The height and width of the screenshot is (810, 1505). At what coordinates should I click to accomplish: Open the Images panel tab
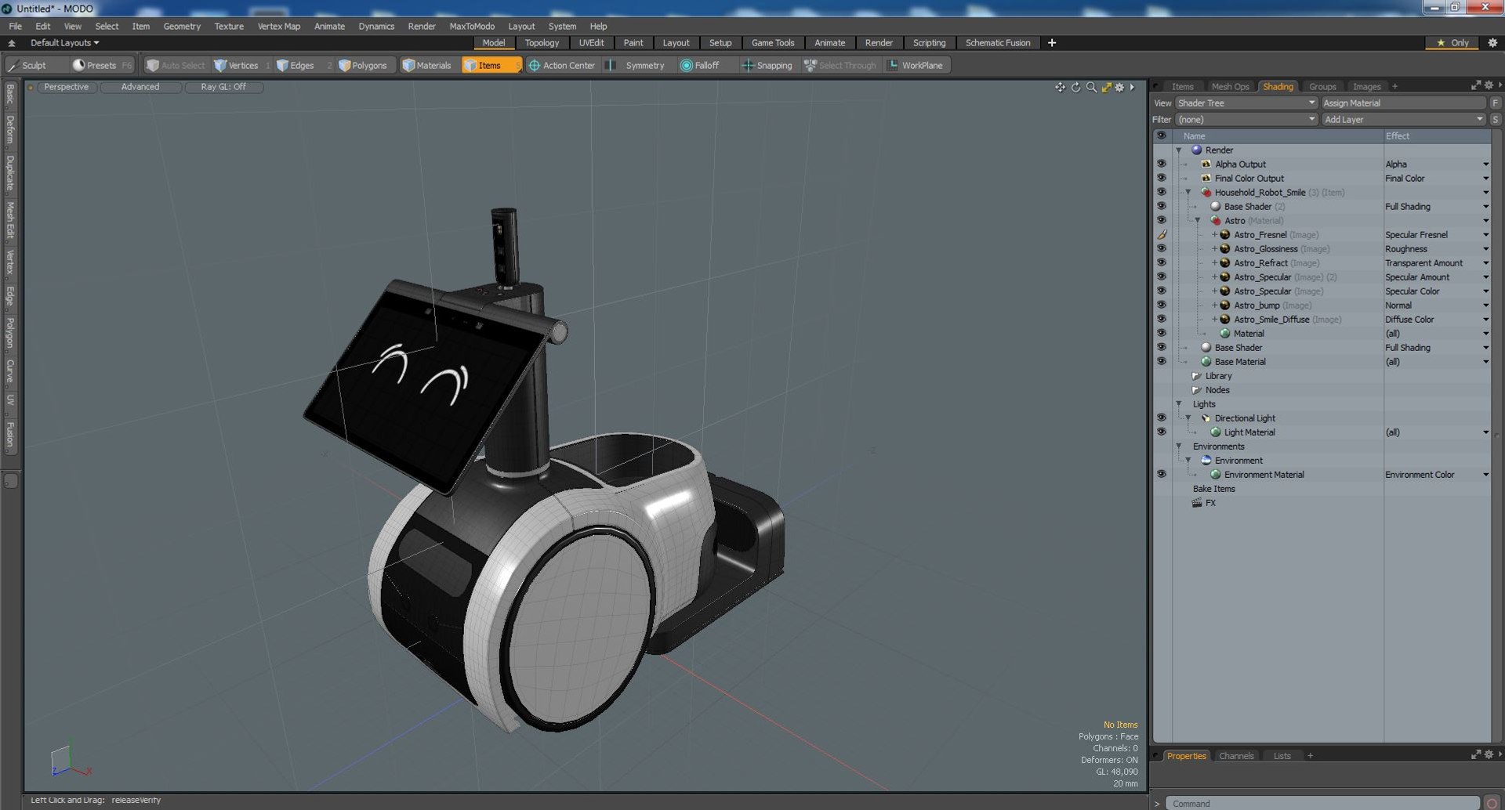(x=1366, y=86)
